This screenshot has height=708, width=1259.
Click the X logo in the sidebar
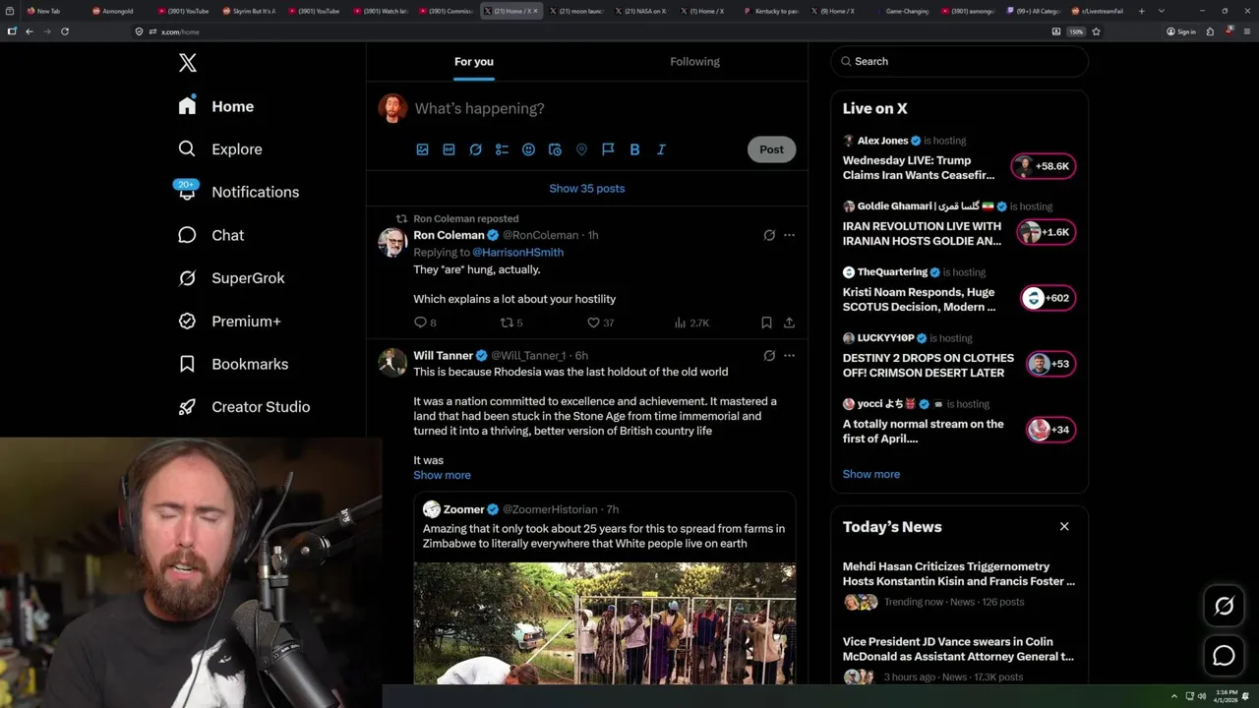tap(188, 63)
